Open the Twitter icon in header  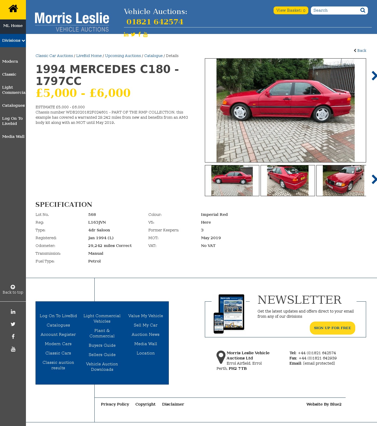(x=133, y=34)
